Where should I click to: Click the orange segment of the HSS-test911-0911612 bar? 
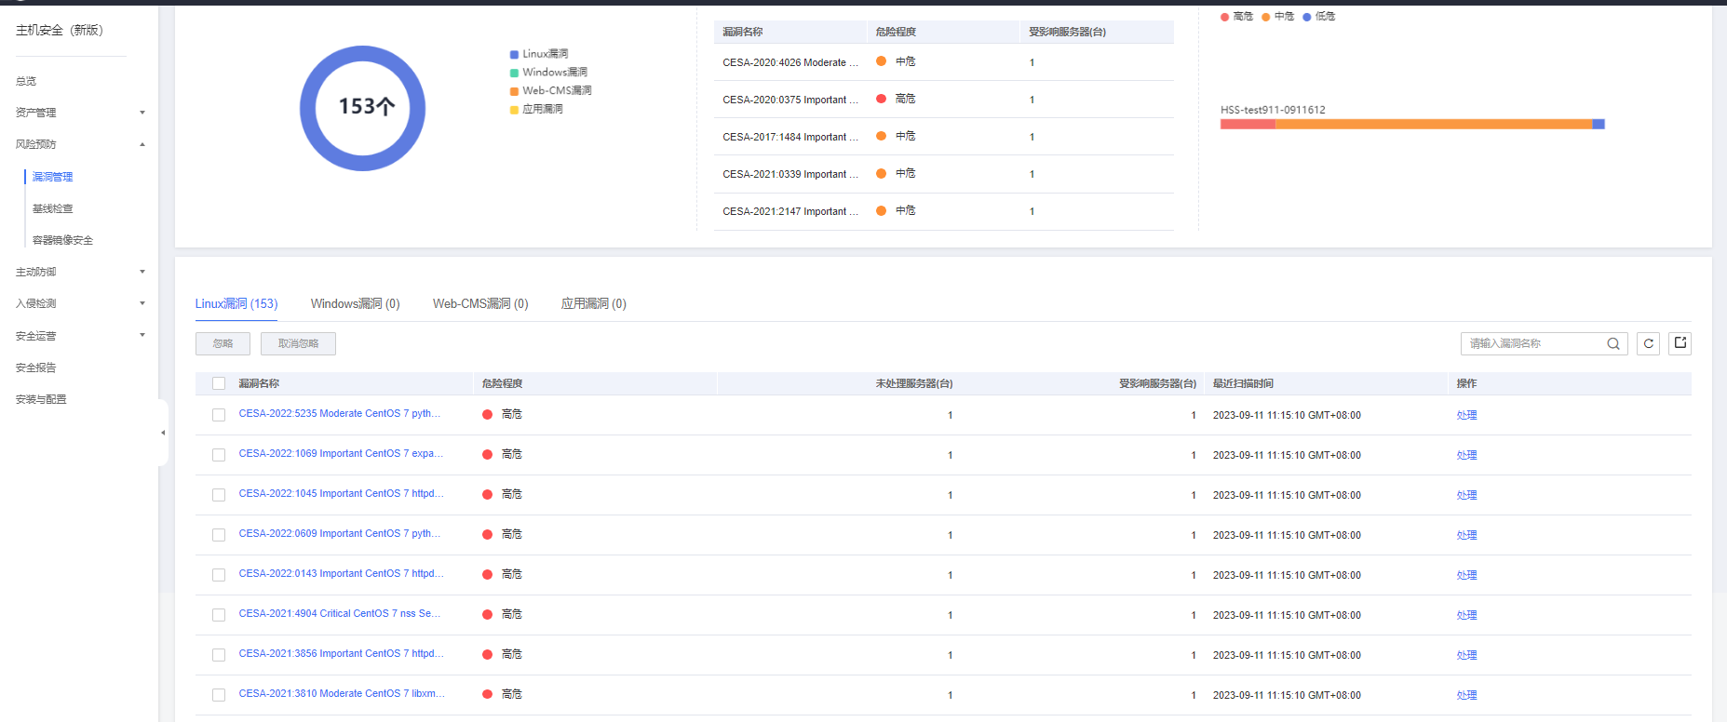(1433, 124)
